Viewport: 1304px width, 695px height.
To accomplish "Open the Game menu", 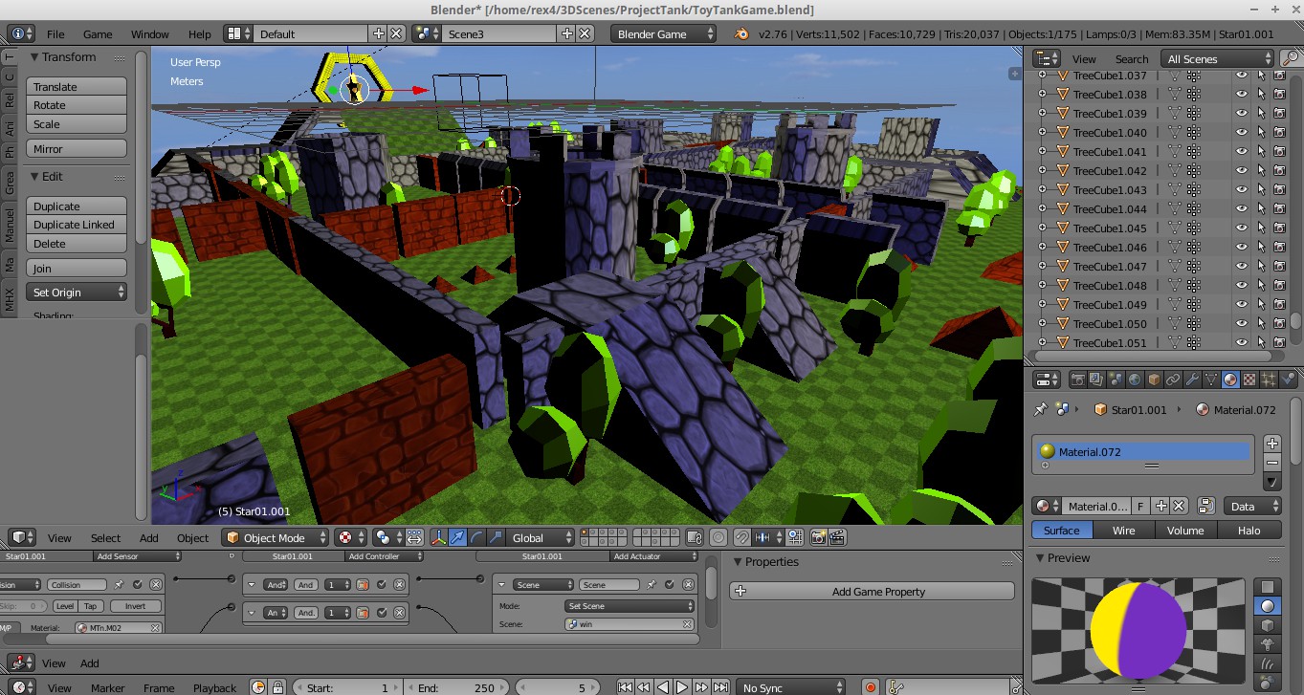I will click(98, 33).
